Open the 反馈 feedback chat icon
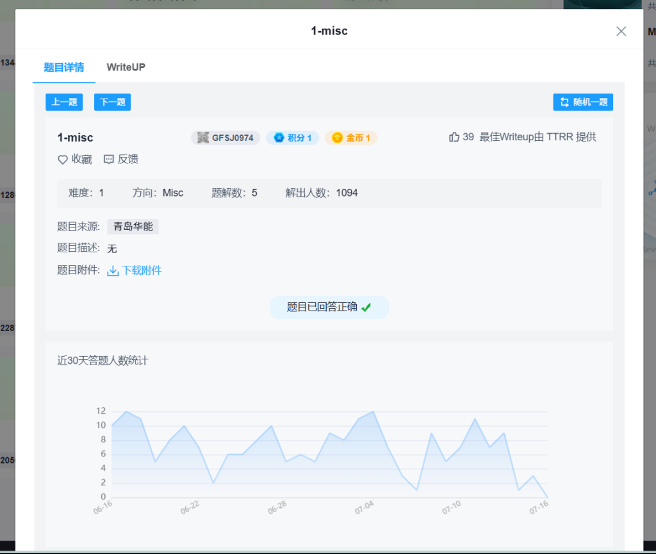 109,159
